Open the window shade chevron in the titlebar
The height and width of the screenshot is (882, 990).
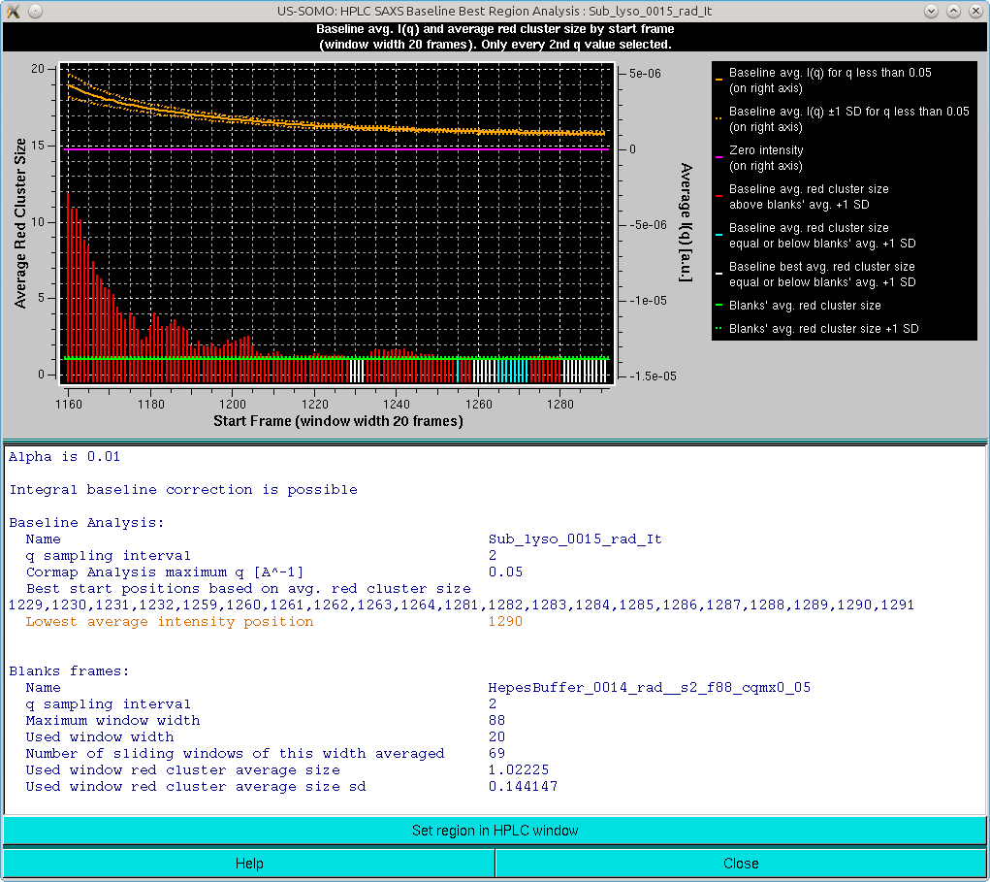tap(931, 11)
